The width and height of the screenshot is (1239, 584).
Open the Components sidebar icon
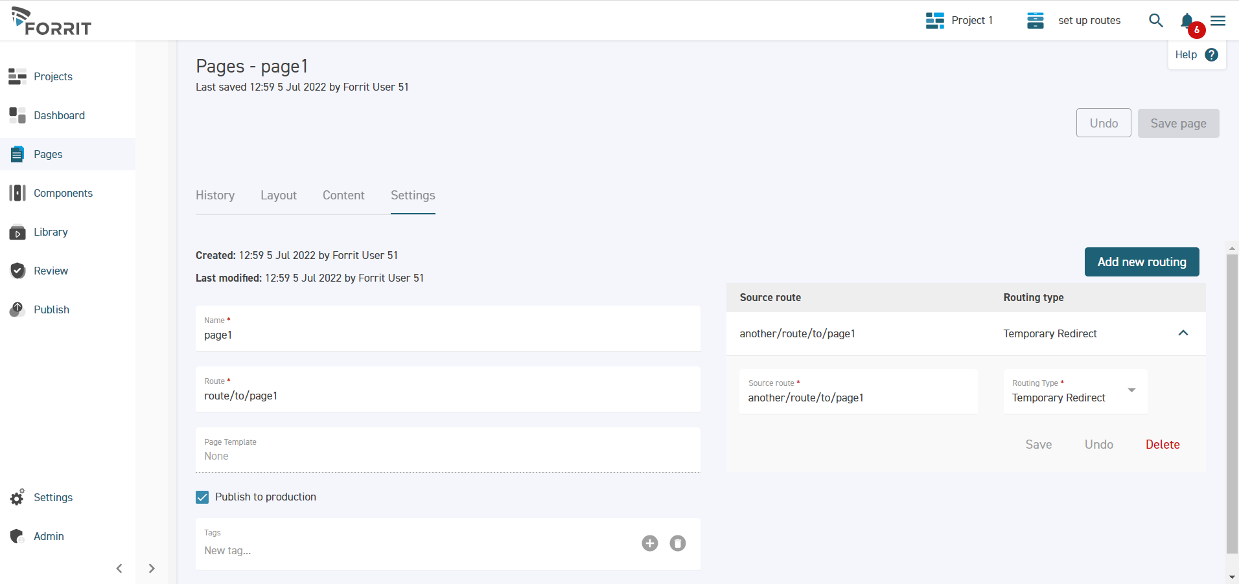pyautogui.click(x=17, y=193)
